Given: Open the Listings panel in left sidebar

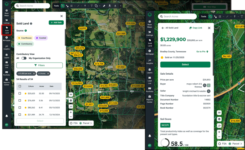Looking at the screenshot, I should tap(7, 21).
